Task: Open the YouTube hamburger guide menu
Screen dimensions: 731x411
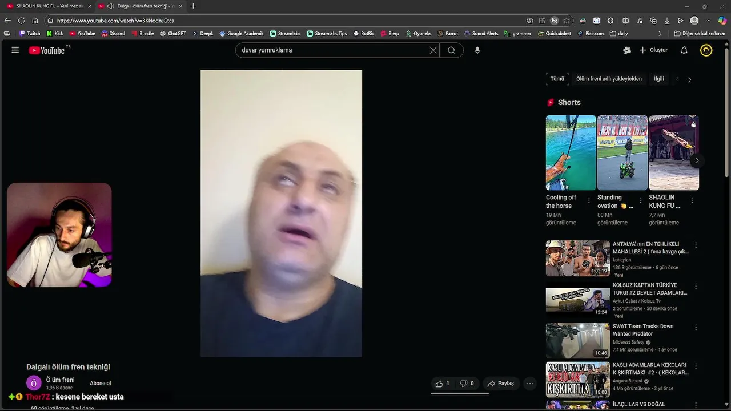Action: tap(15, 50)
